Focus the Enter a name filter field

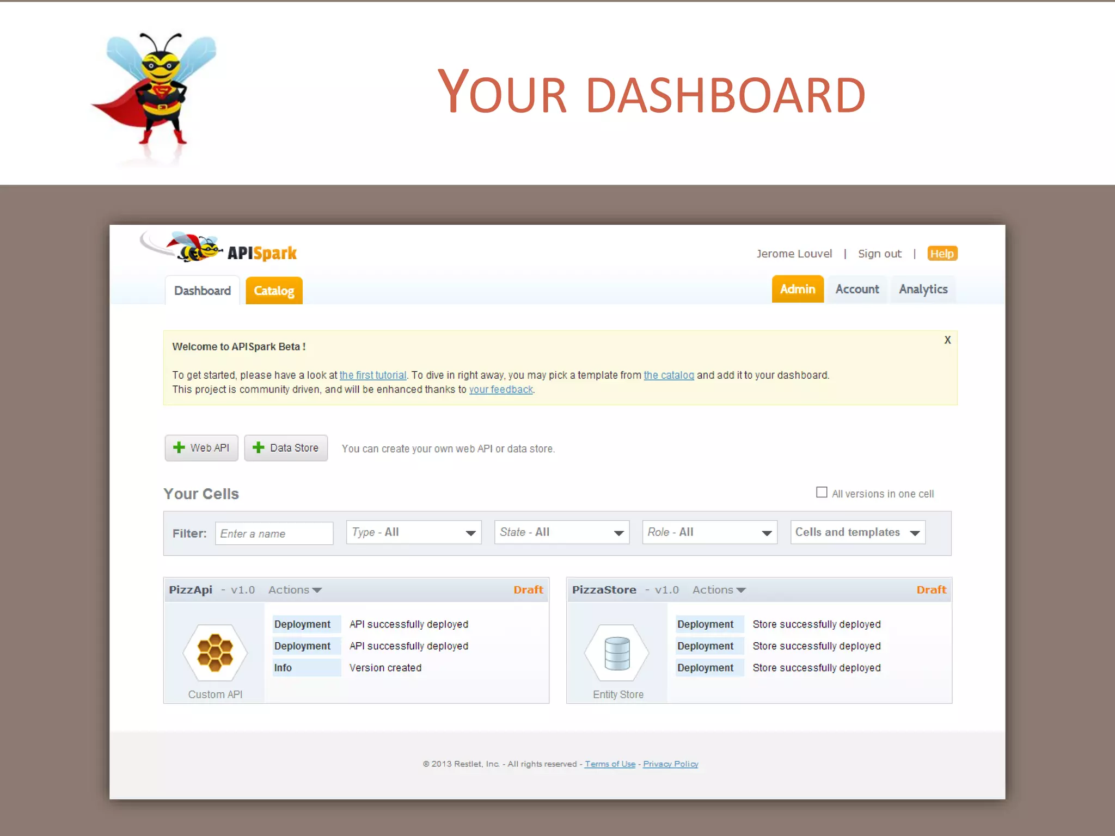click(274, 533)
